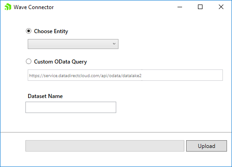Click the Upload button

pyautogui.click(x=207, y=146)
